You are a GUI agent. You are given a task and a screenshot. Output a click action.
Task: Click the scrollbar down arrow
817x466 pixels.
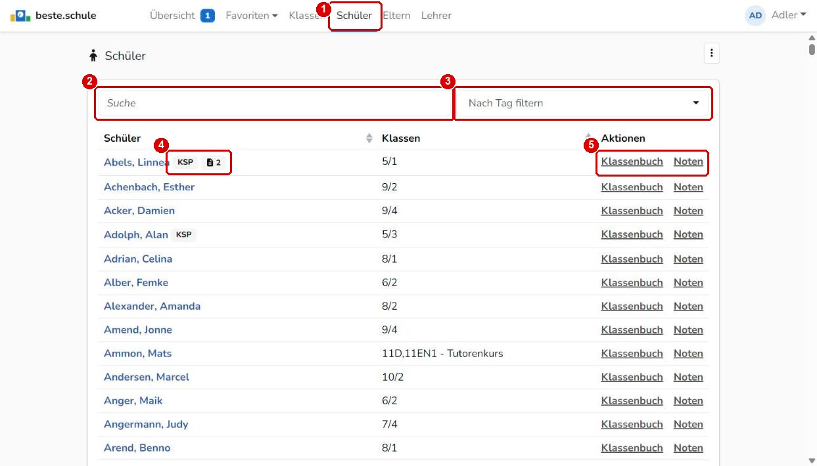[x=812, y=461]
